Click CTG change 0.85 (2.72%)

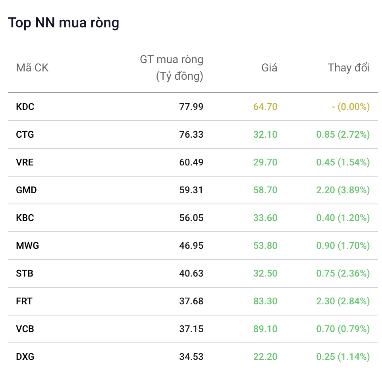(x=343, y=135)
